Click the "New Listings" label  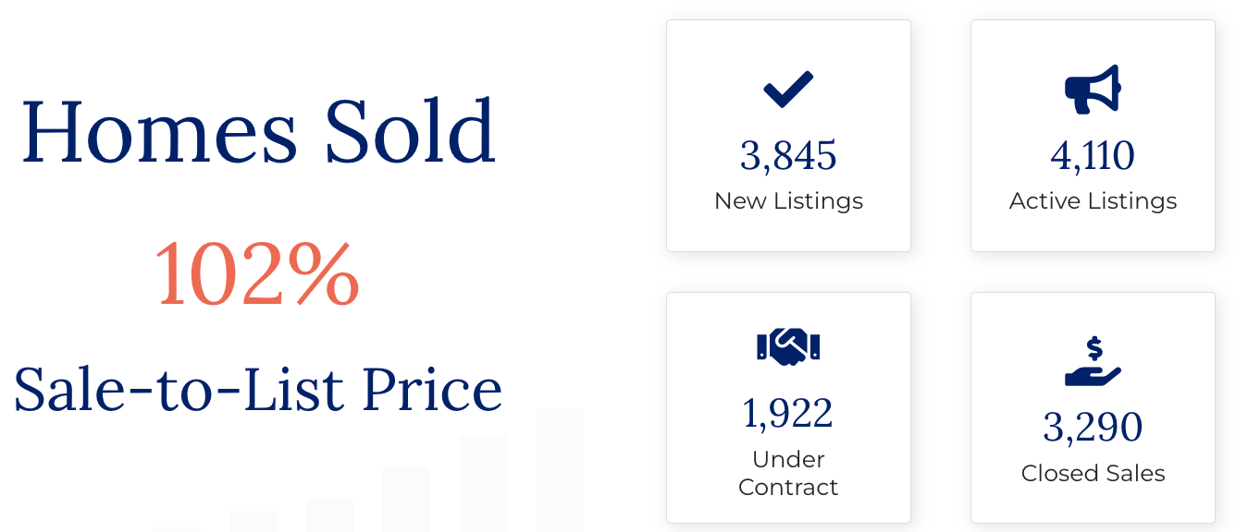(x=788, y=201)
